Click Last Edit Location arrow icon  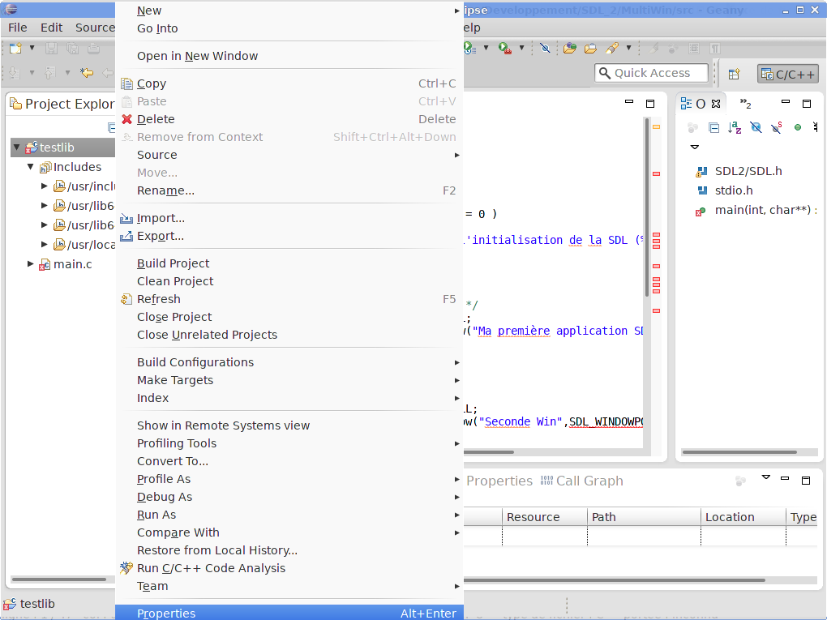coord(86,73)
